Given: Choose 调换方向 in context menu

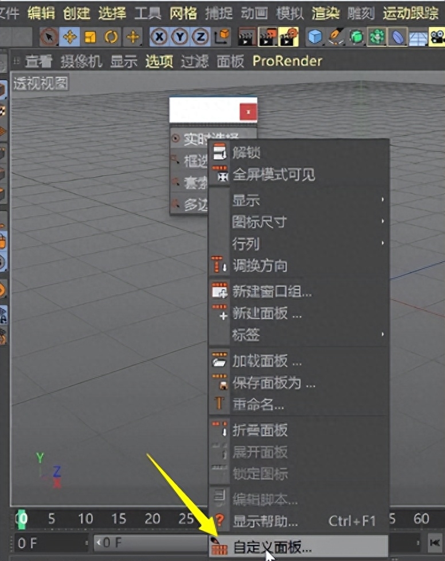Looking at the screenshot, I should point(299,266).
